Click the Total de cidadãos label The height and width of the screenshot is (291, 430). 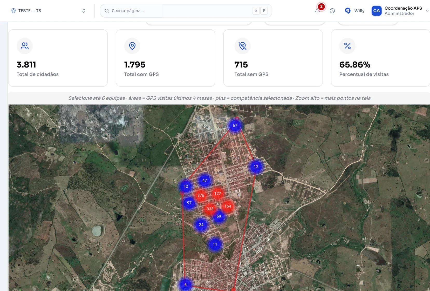[38, 74]
